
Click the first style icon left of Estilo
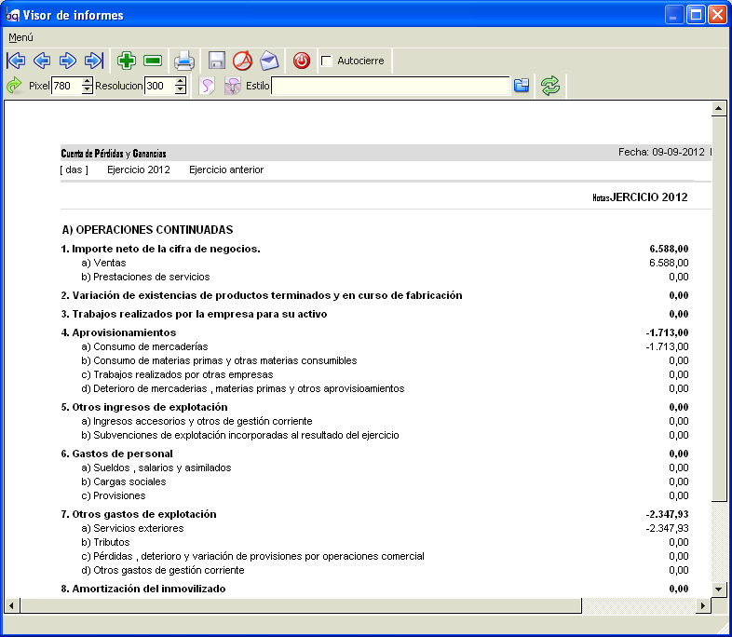207,86
